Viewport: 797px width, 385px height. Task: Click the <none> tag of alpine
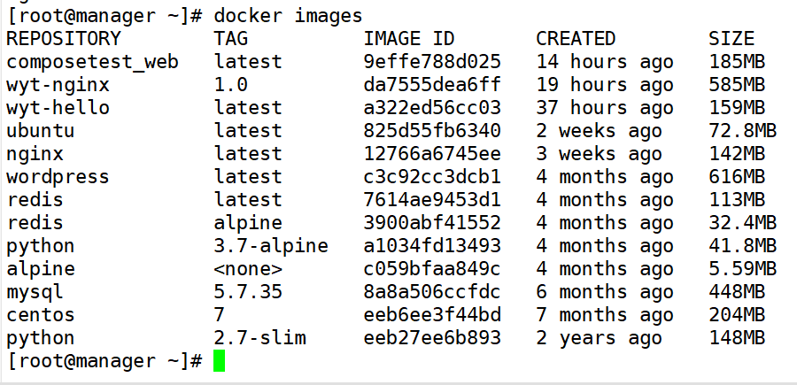pos(248,269)
